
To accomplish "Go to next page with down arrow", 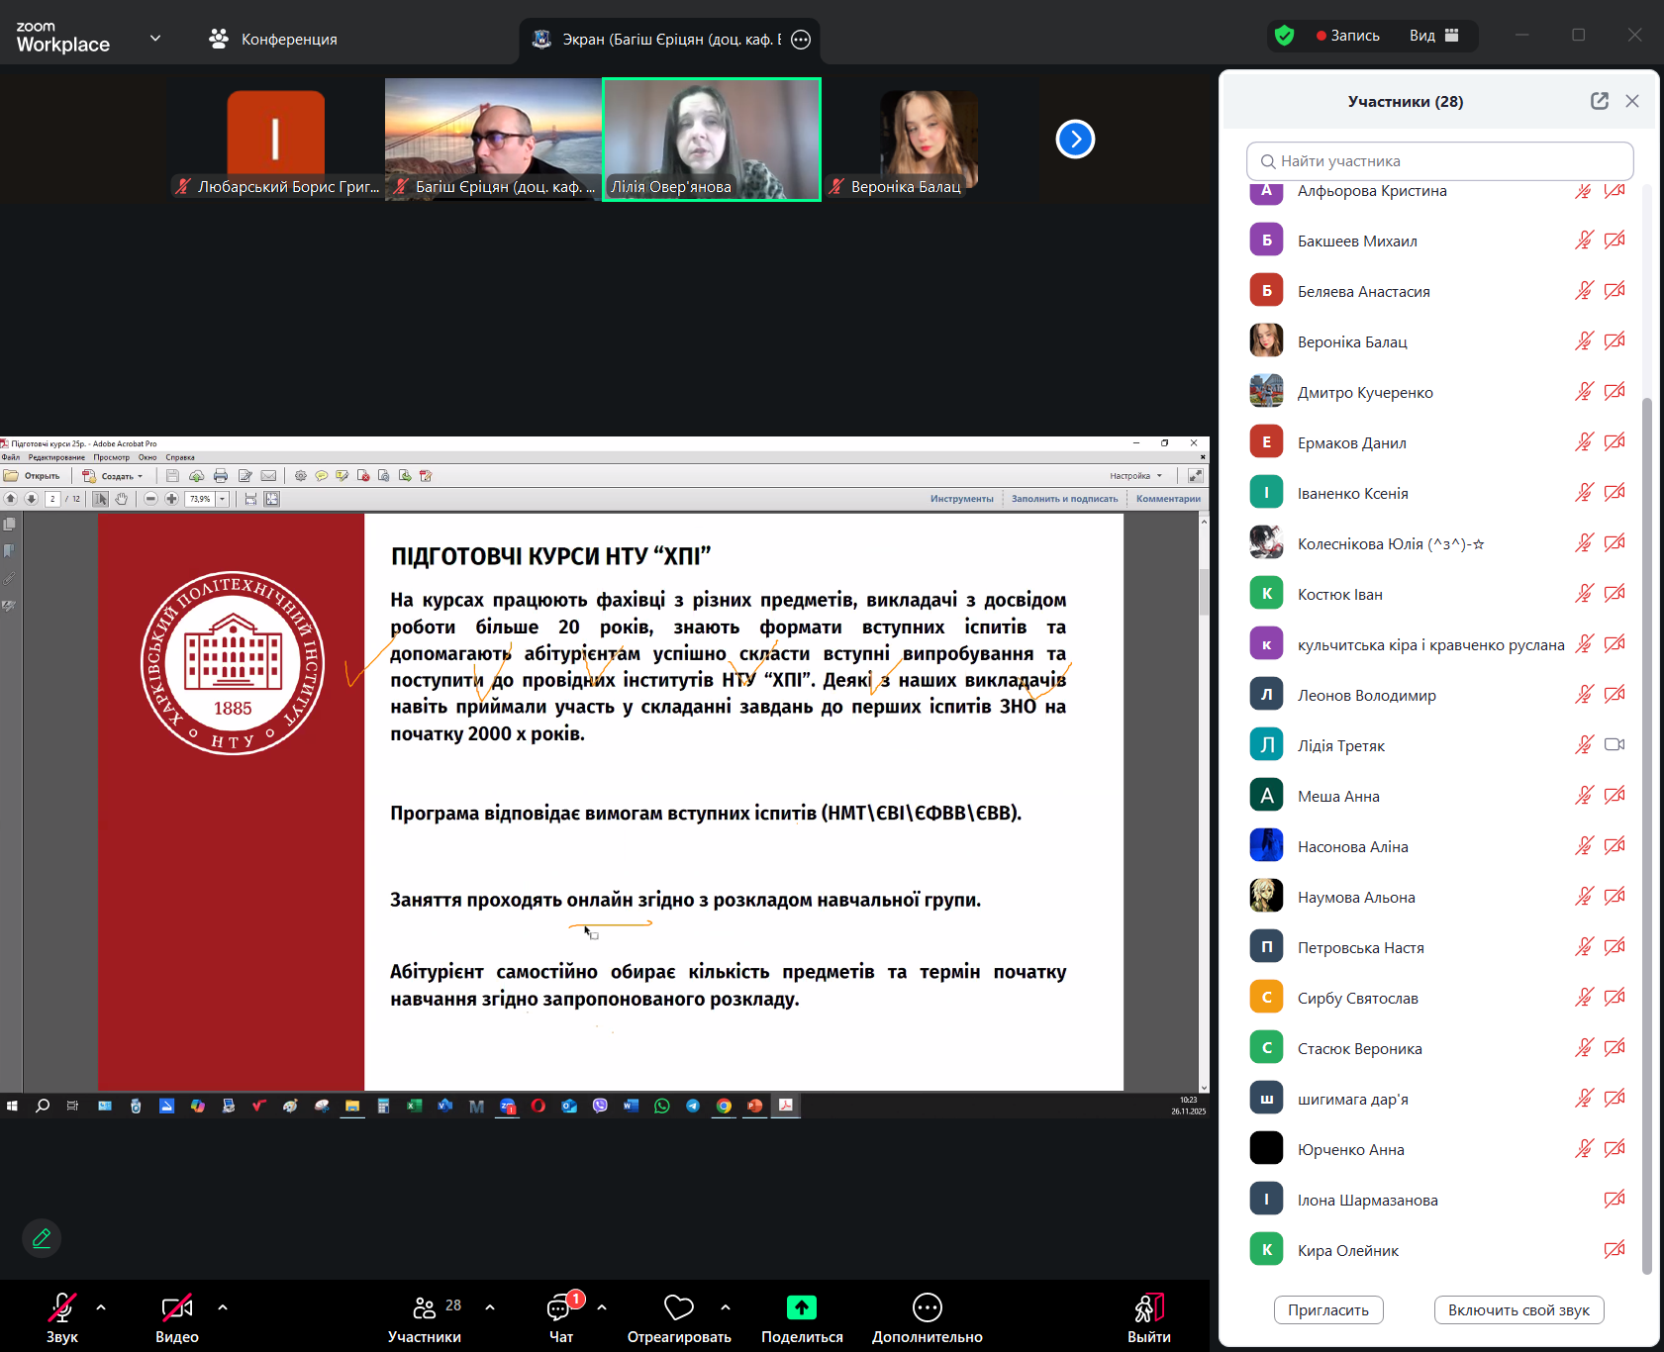I will pyautogui.click(x=31, y=499).
